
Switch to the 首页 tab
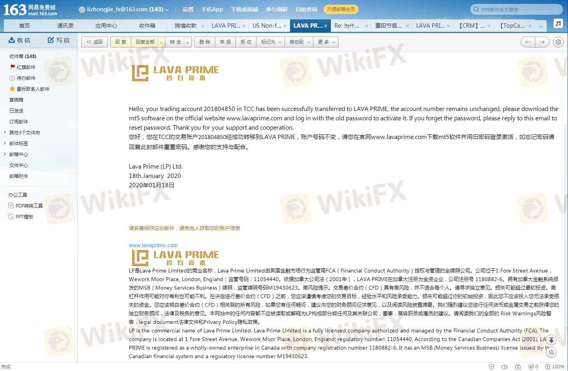pyautogui.click(x=25, y=26)
